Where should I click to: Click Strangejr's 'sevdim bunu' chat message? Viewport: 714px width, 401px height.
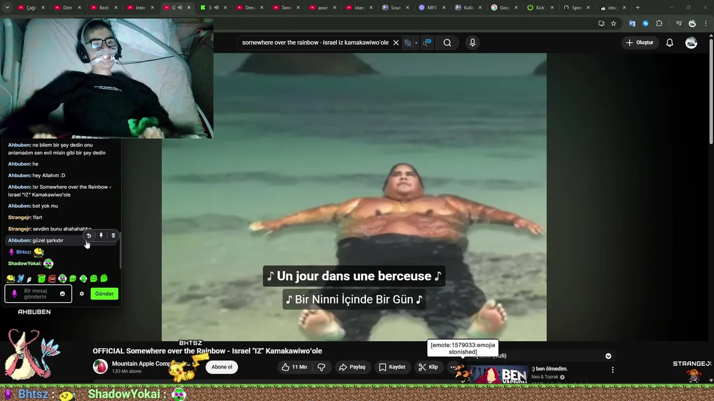[50, 229]
